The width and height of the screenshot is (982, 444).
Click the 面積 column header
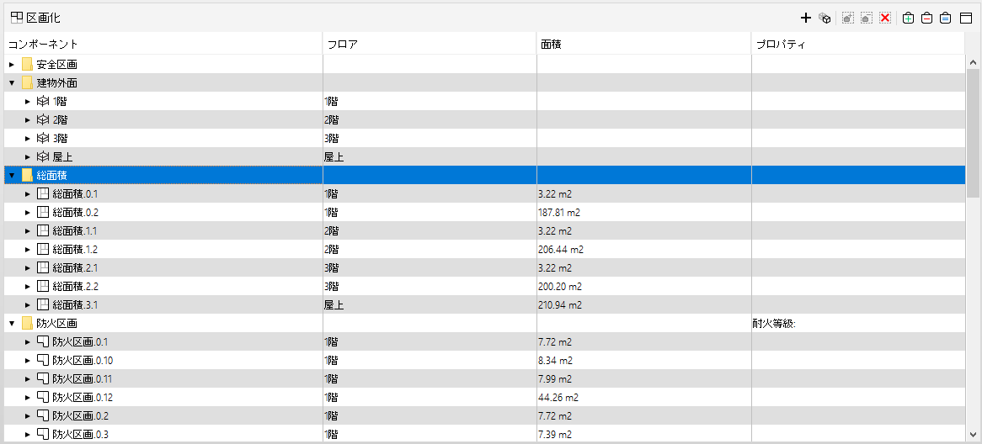click(643, 45)
